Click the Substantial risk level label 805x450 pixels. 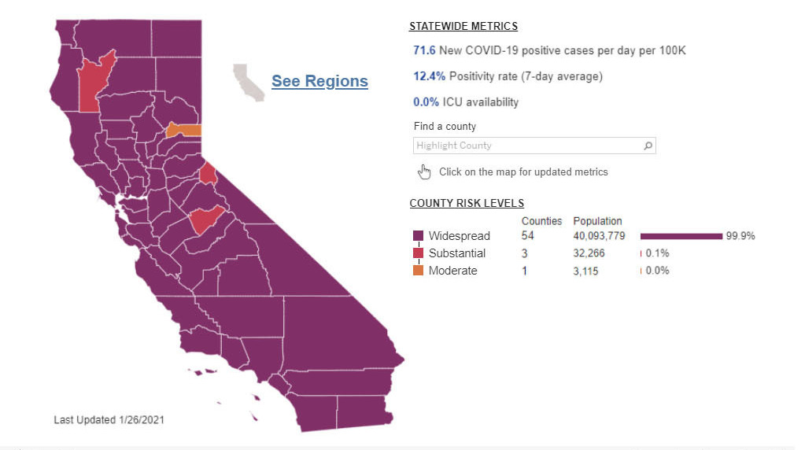[x=457, y=253]
